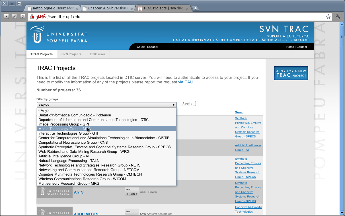Go to the Home link
This screenshot has height=216, width=345.
pos(290,47)
